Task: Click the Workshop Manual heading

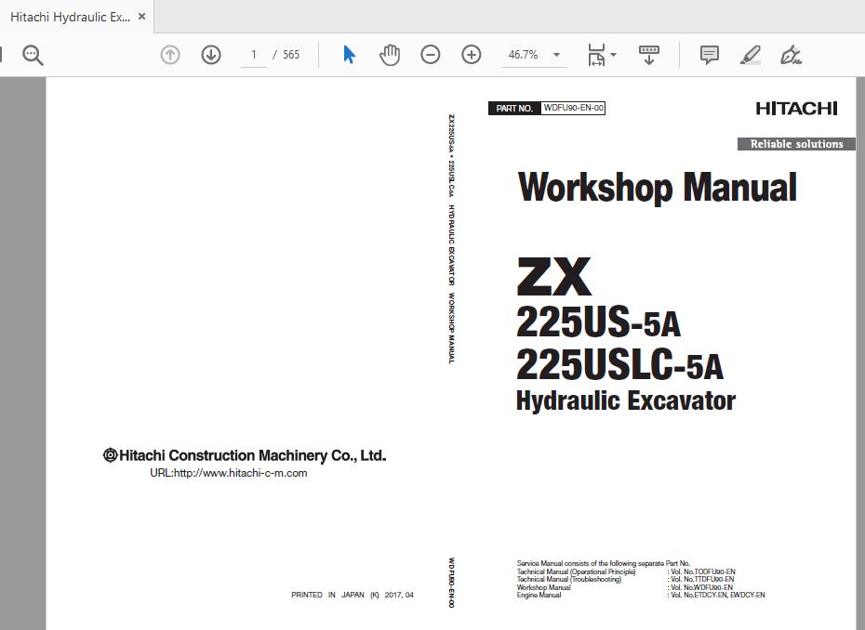Action: [x=657, y=188]
